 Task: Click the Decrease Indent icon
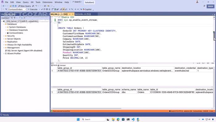pyautogui.click(x=75, y=9)
